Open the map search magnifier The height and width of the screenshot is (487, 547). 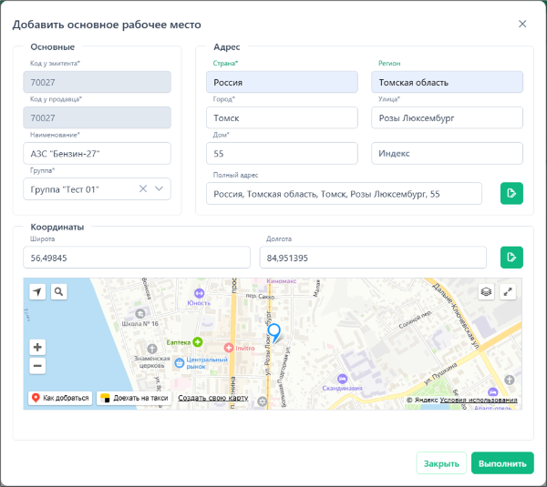58,291
